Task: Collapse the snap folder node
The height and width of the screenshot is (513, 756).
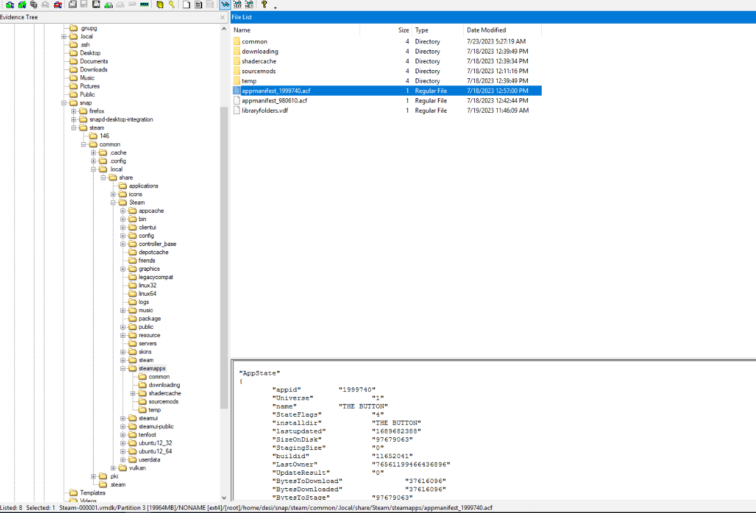Action: click(64, 103)
